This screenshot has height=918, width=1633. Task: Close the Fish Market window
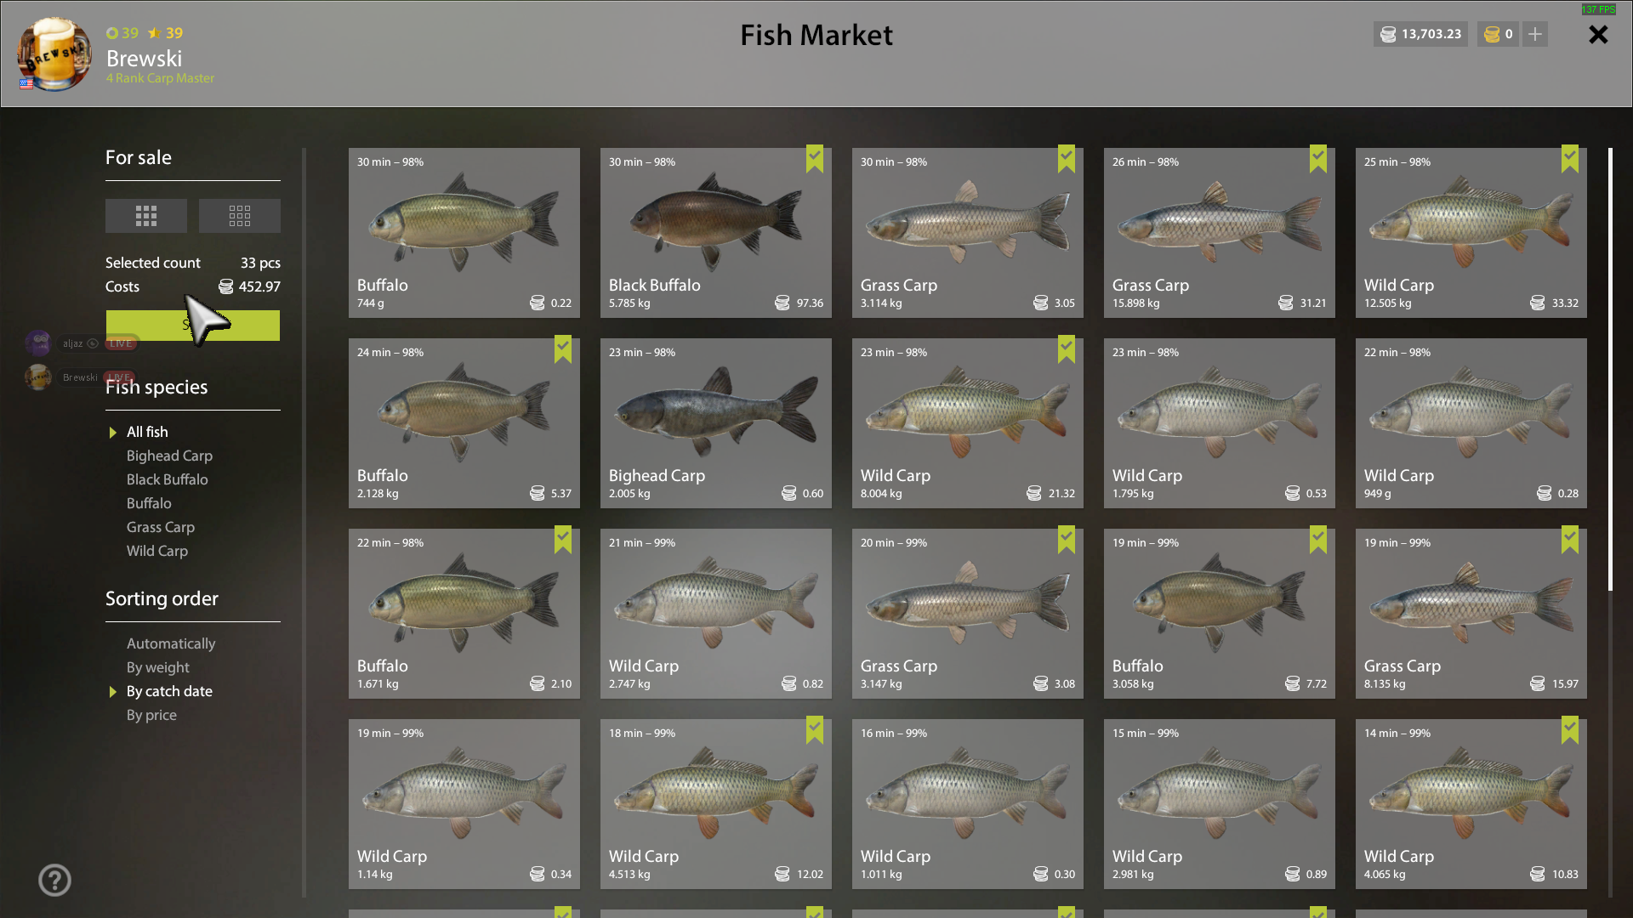coord(1598,34)
